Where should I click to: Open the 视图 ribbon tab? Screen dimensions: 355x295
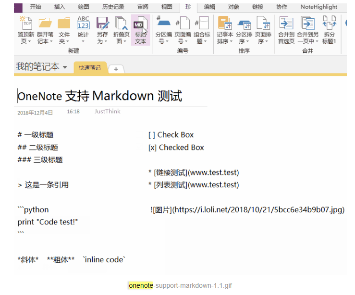167,7
